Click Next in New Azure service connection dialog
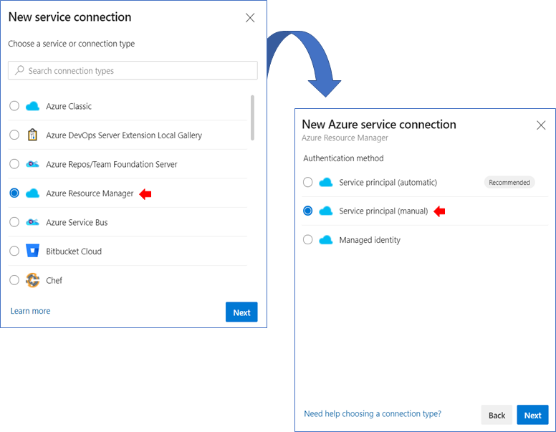 (x=532, y=415)
